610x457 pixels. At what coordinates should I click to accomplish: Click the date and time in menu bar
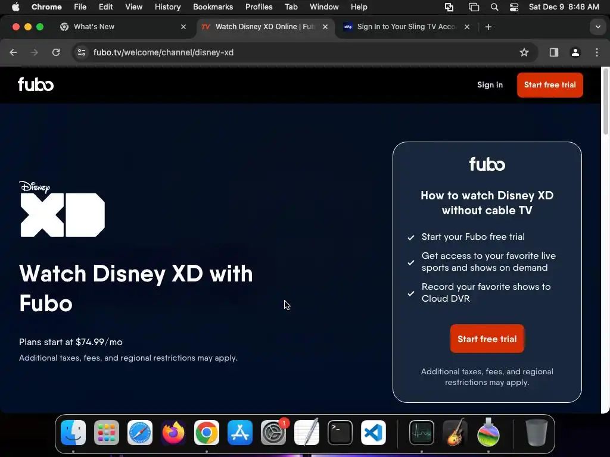564,7
